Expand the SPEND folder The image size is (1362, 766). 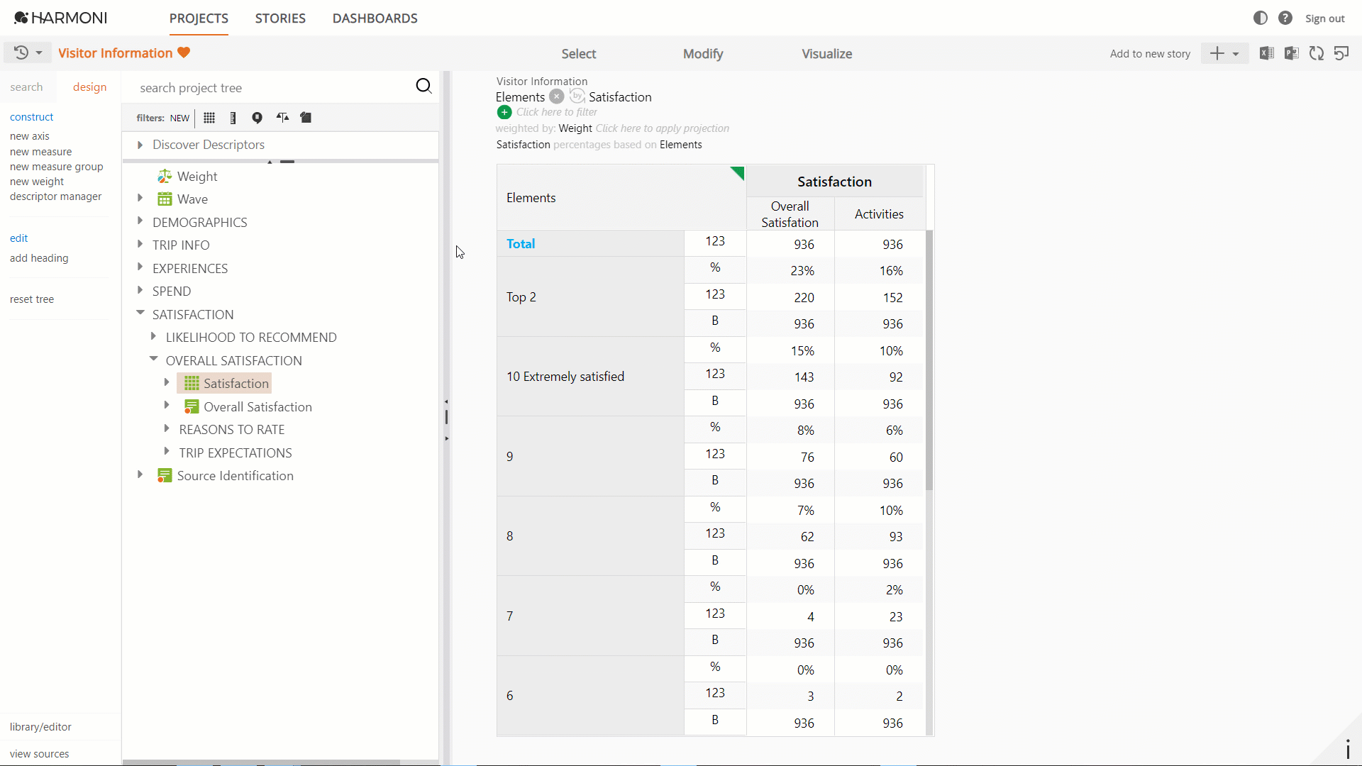140,290
